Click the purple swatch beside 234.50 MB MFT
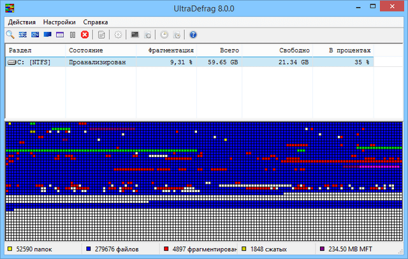The image size is (408, 259). [322, 249]
